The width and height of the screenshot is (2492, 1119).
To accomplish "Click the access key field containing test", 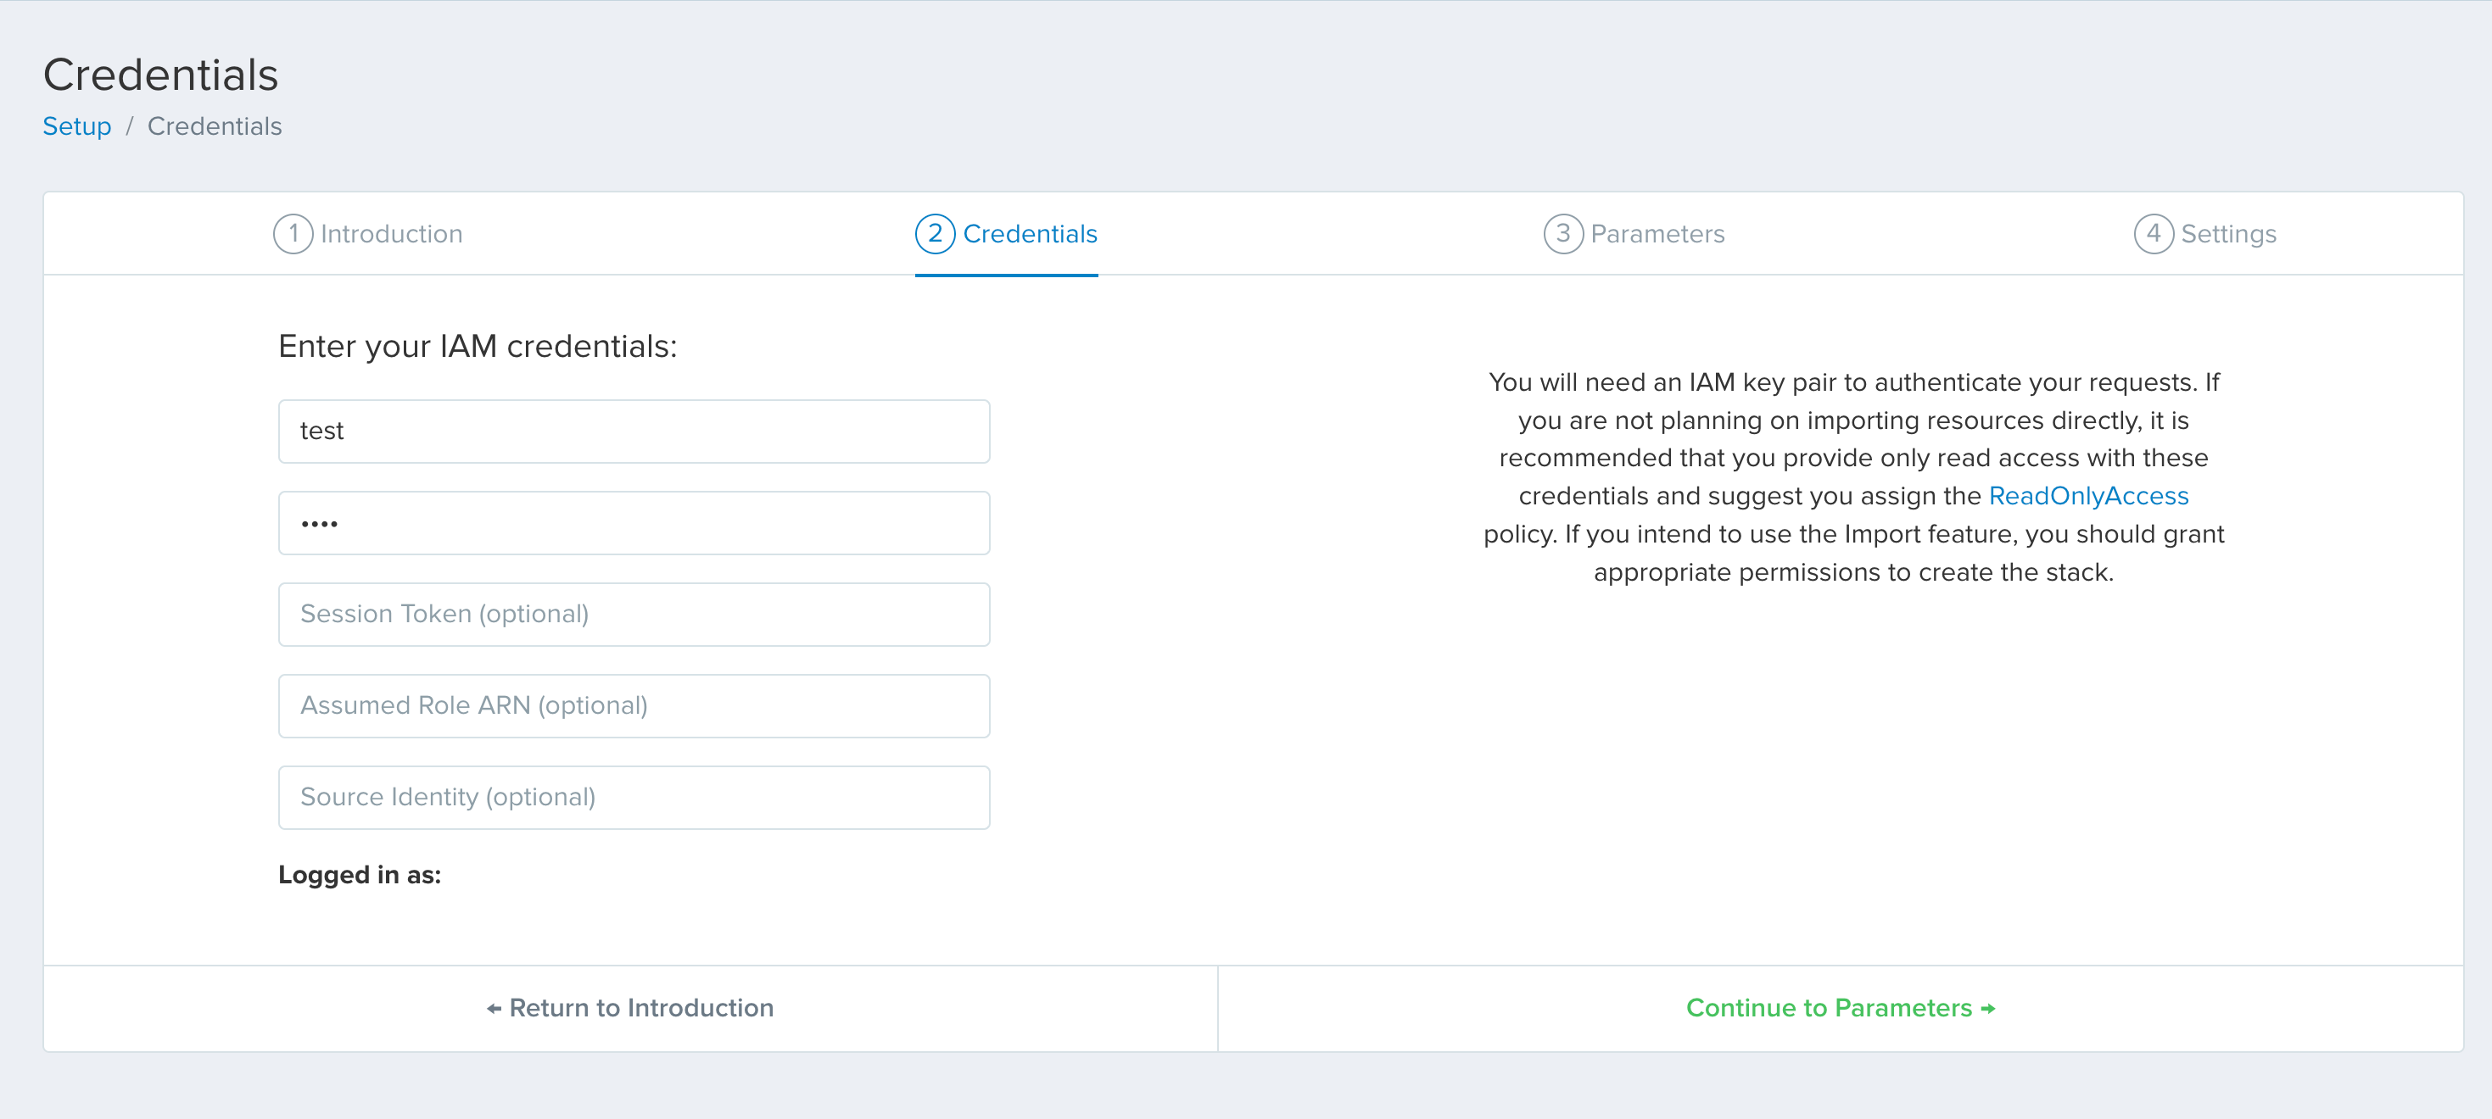I will coord(634,431).
